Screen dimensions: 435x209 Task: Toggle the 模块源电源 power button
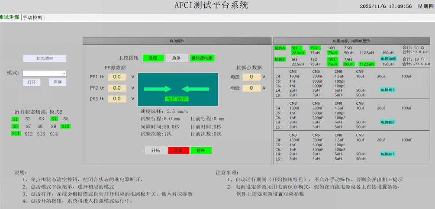tap(202, 58)
